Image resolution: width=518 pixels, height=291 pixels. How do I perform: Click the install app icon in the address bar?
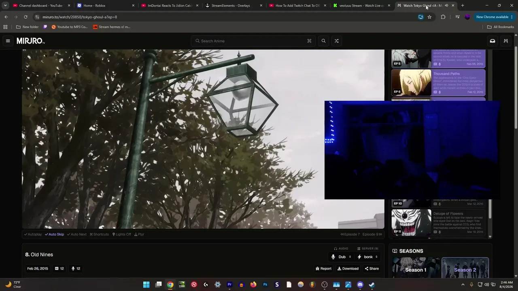421,17
